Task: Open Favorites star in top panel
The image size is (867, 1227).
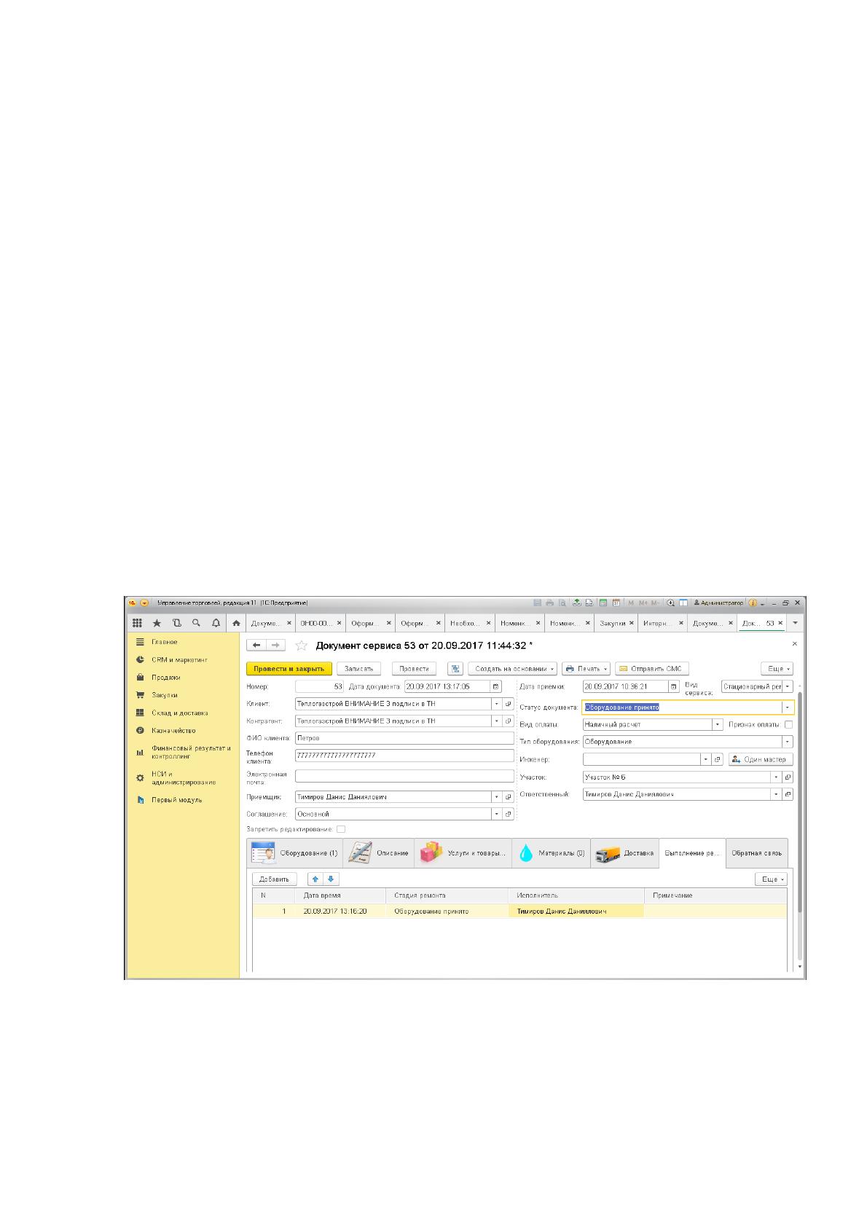Action: coord(157,623)
